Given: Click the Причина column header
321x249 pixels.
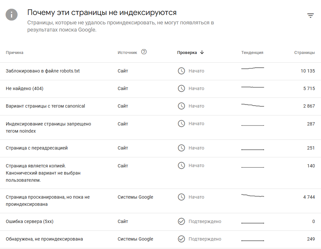Looking at the screenshot, I should point(15,53).
